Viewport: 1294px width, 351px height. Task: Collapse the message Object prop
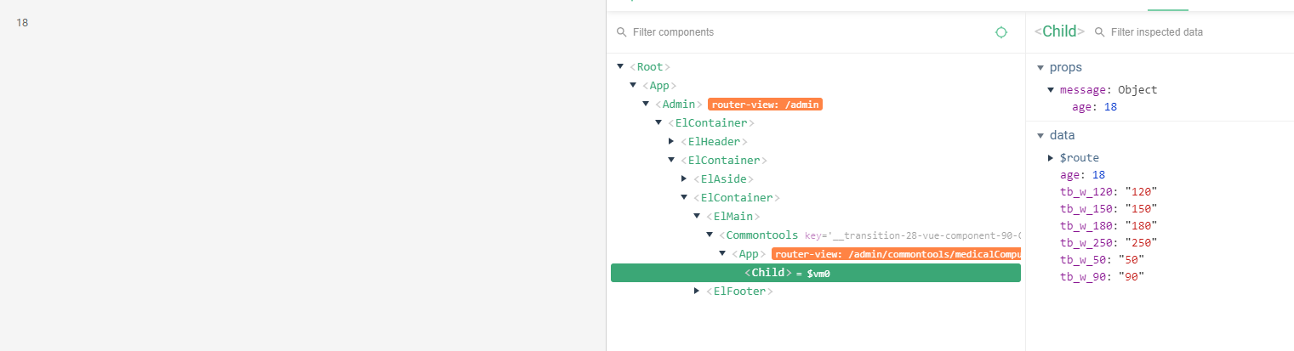click(x=1052, y=90)
